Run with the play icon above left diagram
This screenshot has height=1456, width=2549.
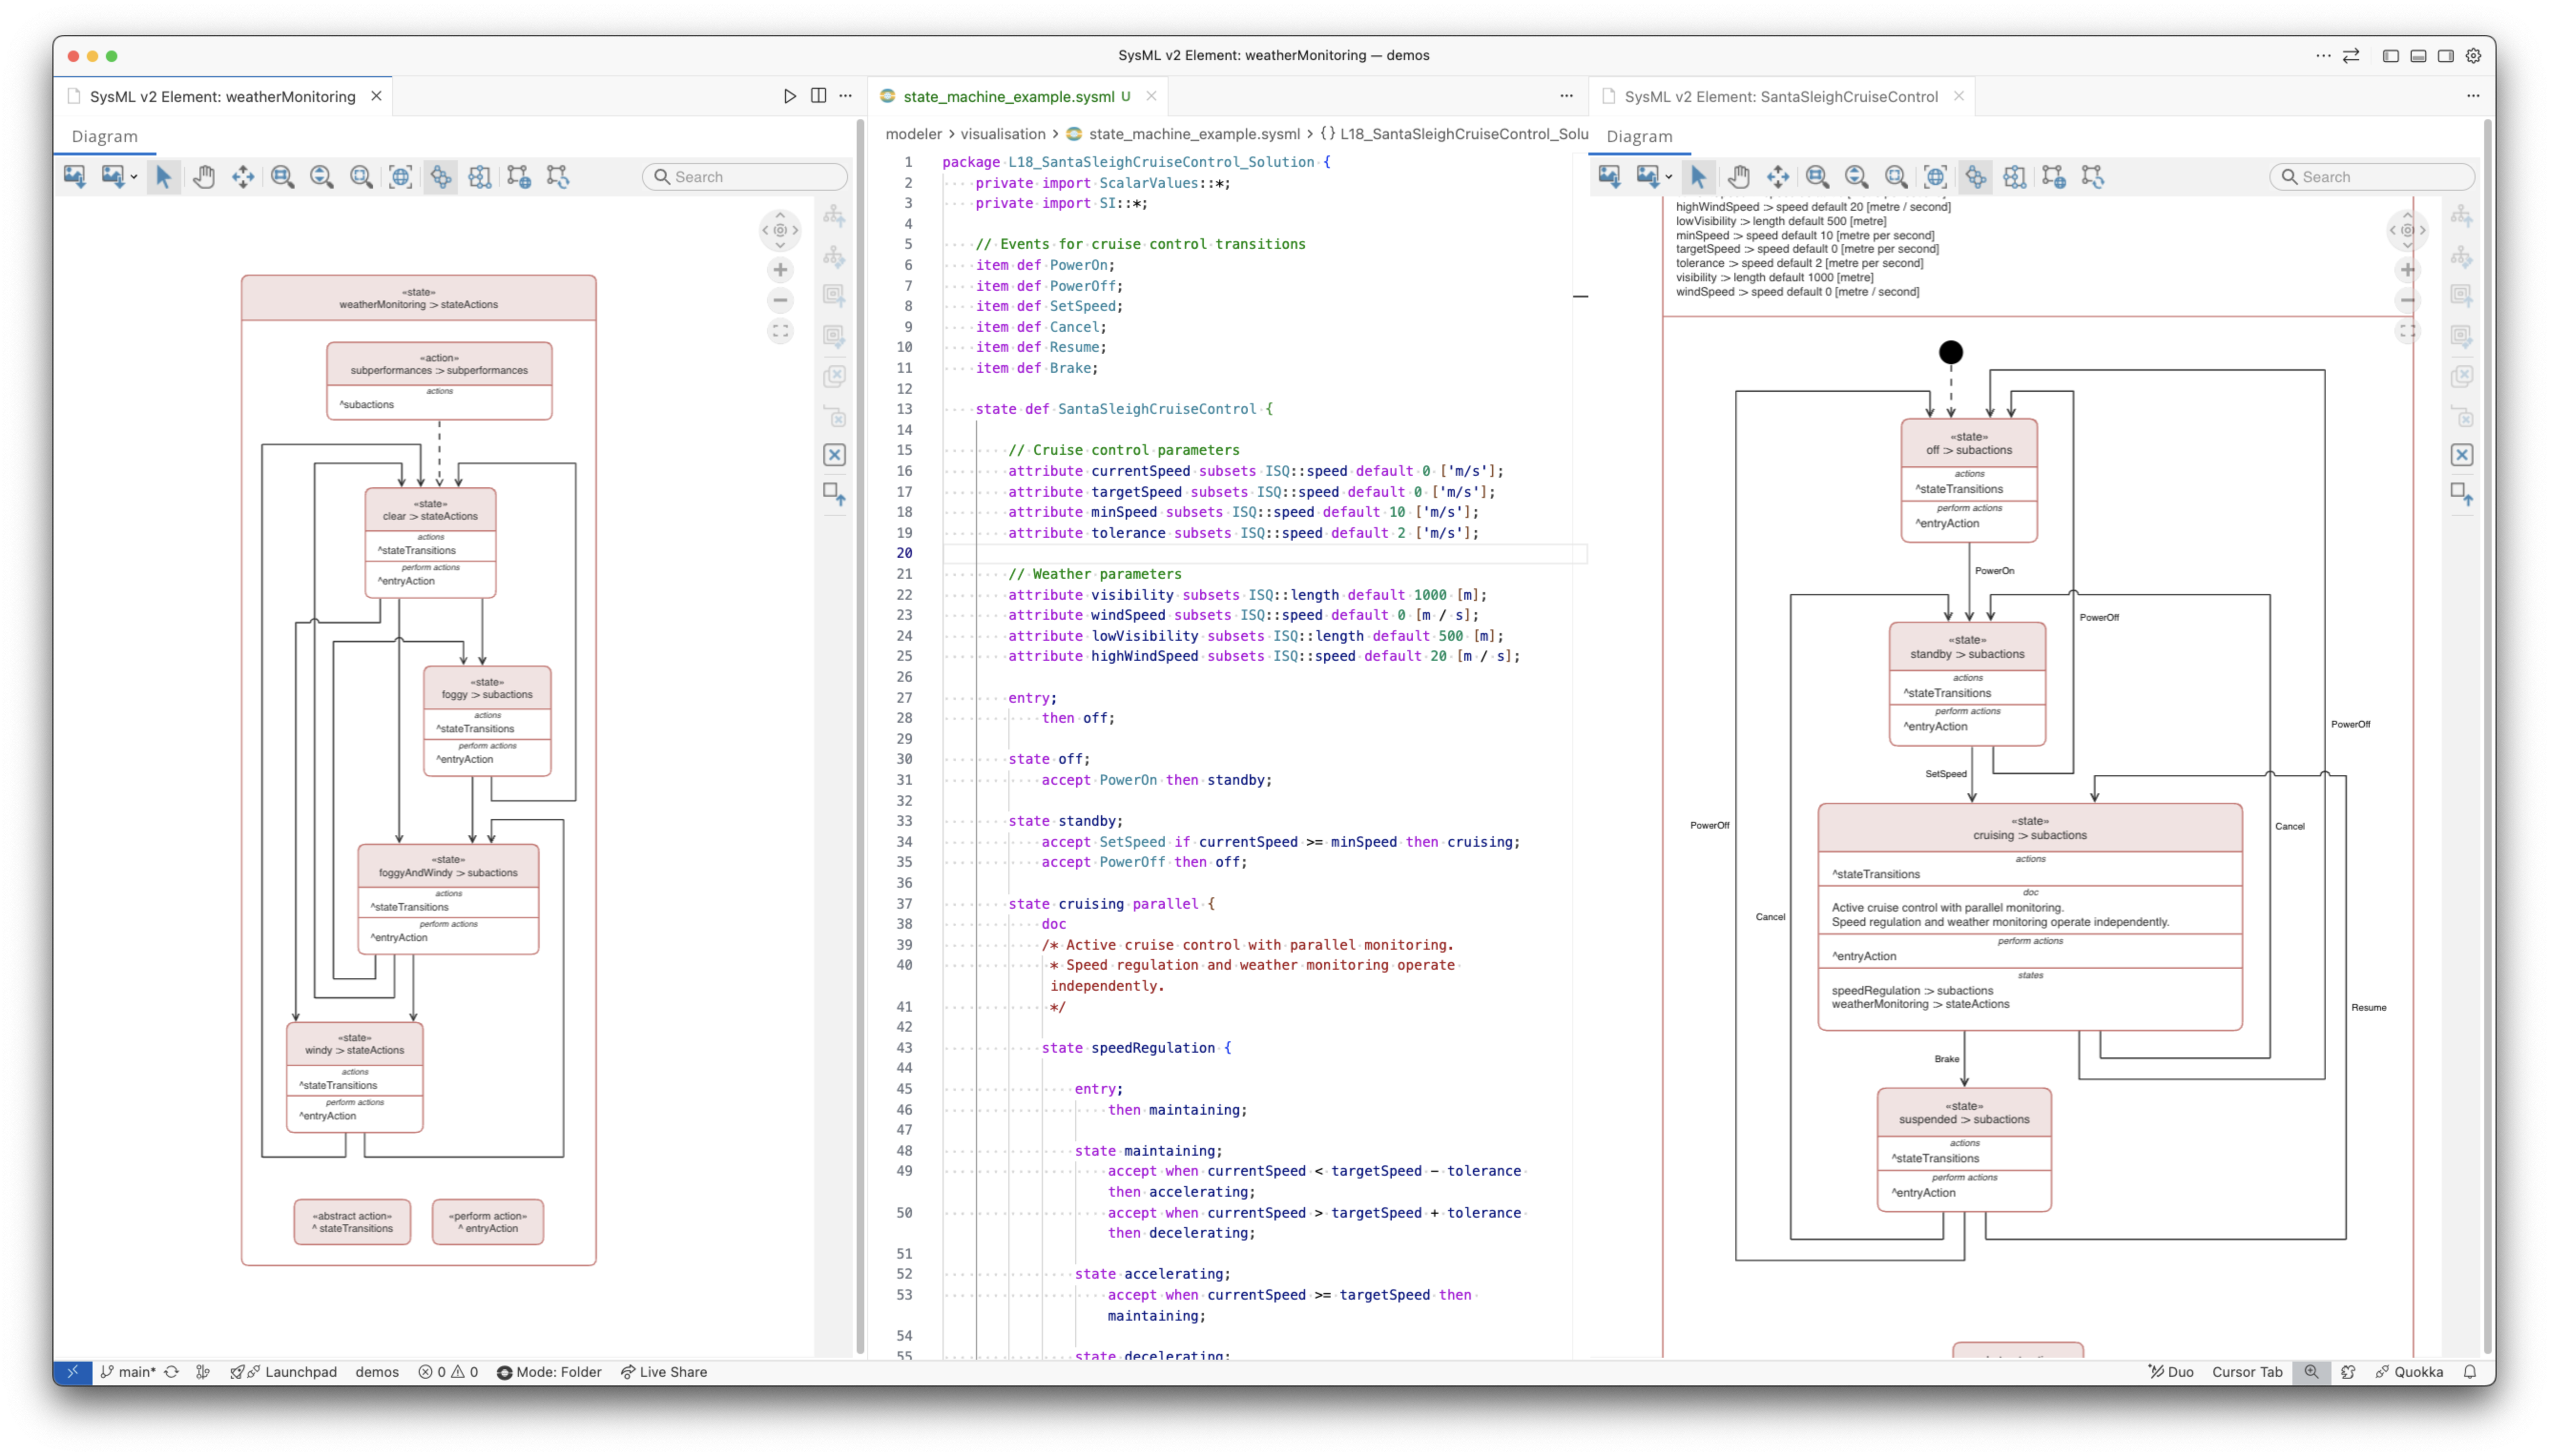tap(789, 96)
